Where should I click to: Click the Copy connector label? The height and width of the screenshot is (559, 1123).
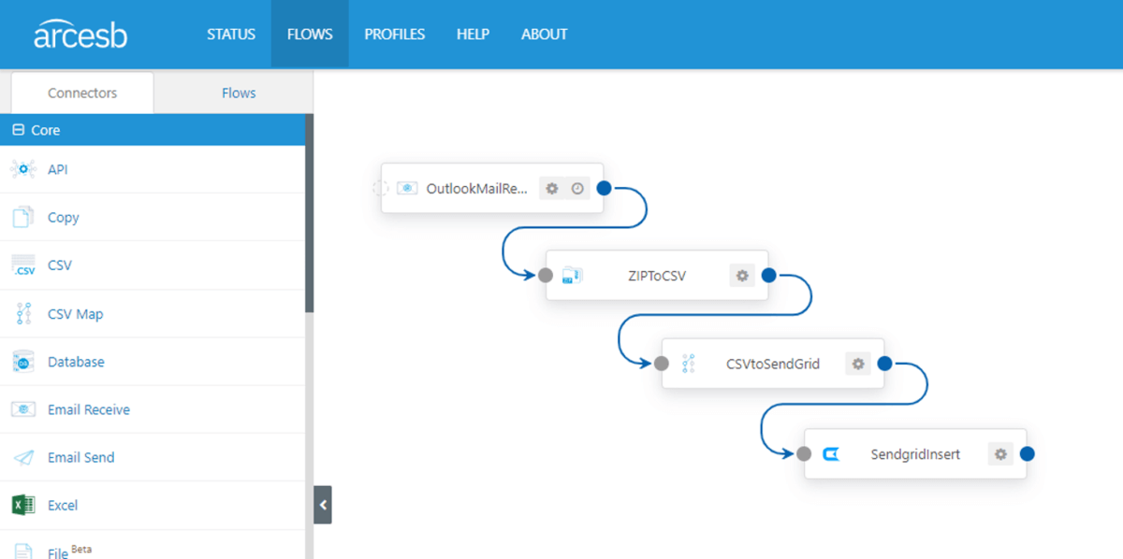64,217
